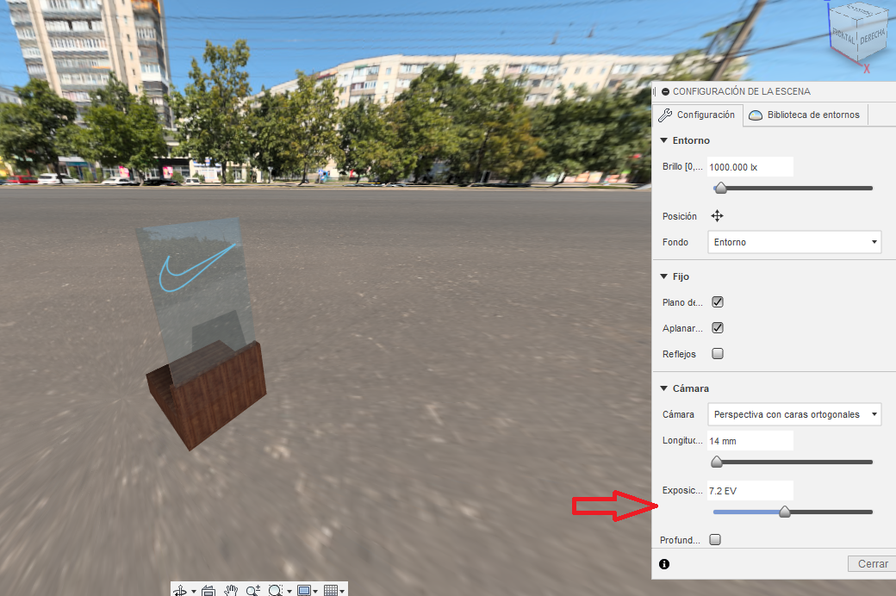The width and height of the screenshot is (896, 596).
Task: Switch to the Configuración tab
Action: 697,115
